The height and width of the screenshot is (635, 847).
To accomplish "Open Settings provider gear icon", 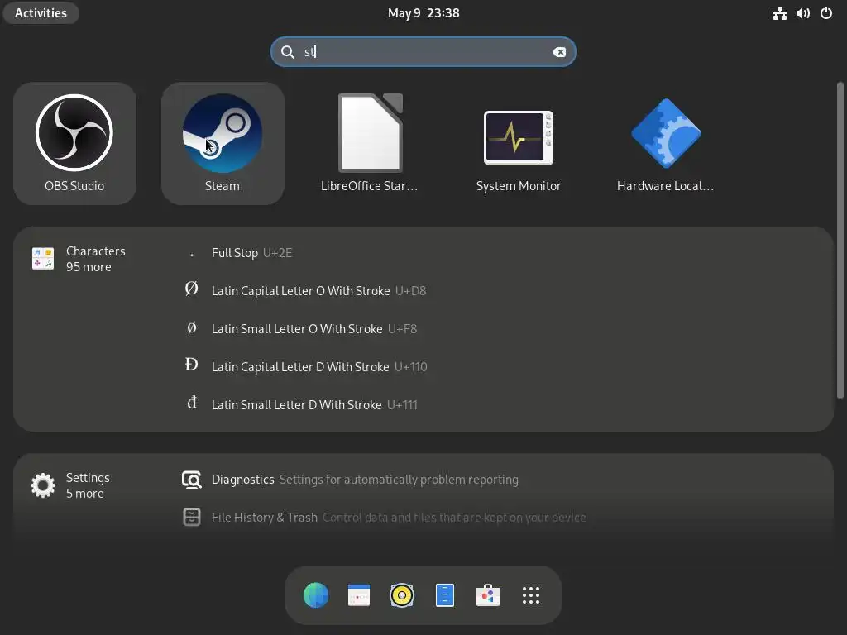I will coord(43,485).
